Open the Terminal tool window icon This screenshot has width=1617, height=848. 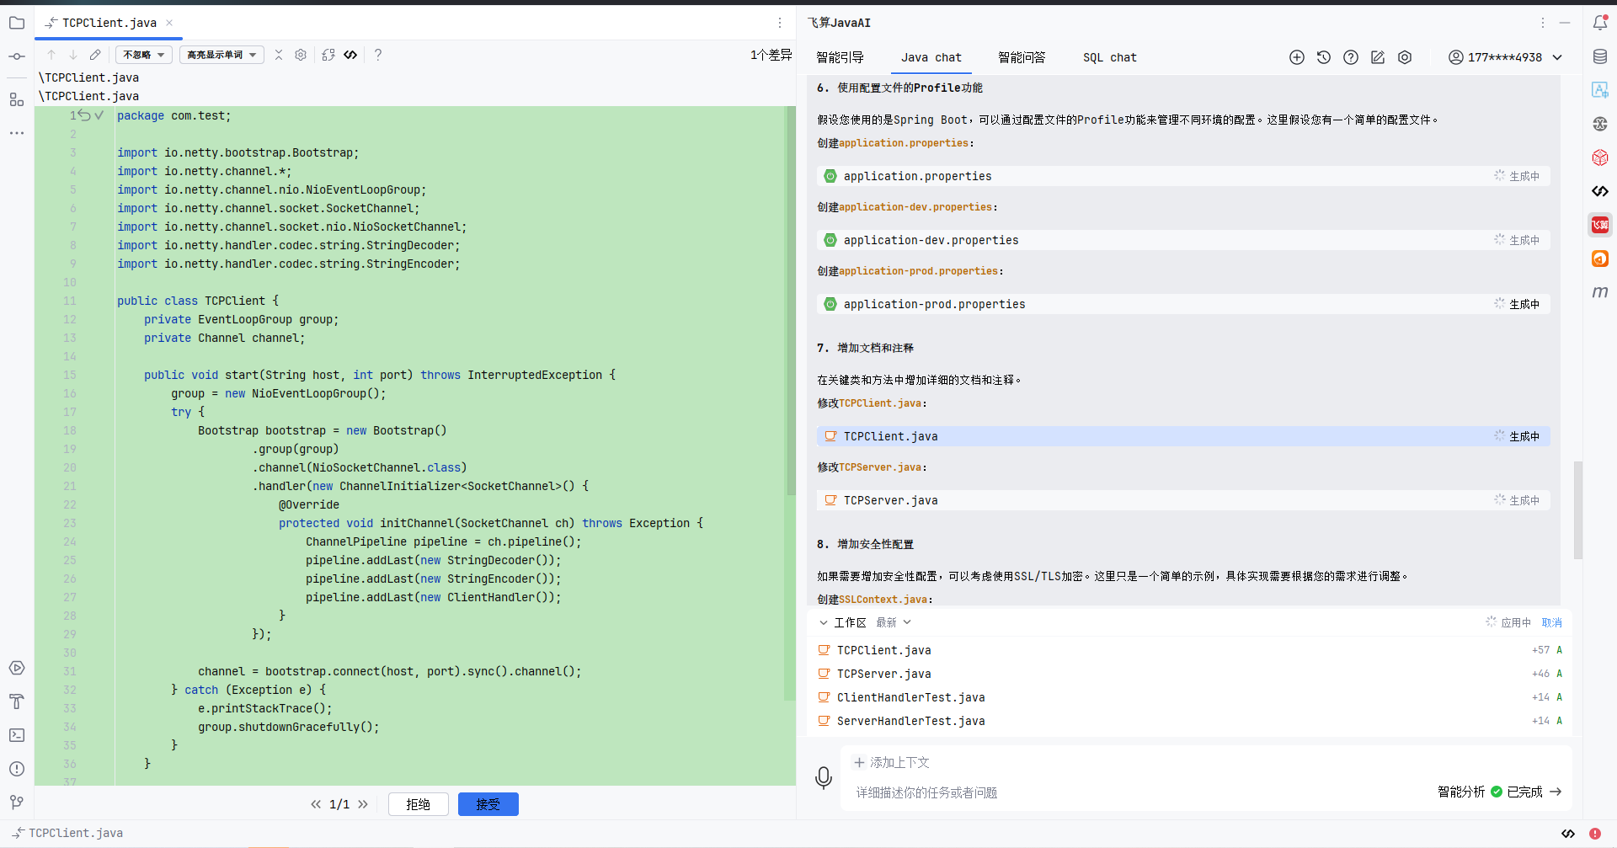pos(17,735)
